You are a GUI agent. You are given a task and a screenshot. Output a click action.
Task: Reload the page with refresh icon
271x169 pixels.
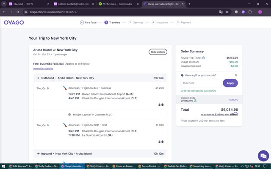click(18, 12)
